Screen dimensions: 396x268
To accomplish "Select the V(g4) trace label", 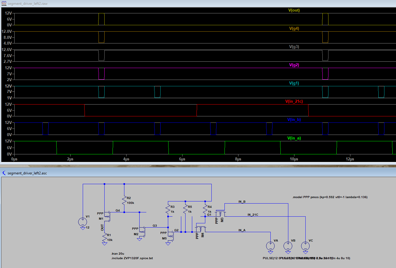I will pyautogui.click(x=294, y=29).
